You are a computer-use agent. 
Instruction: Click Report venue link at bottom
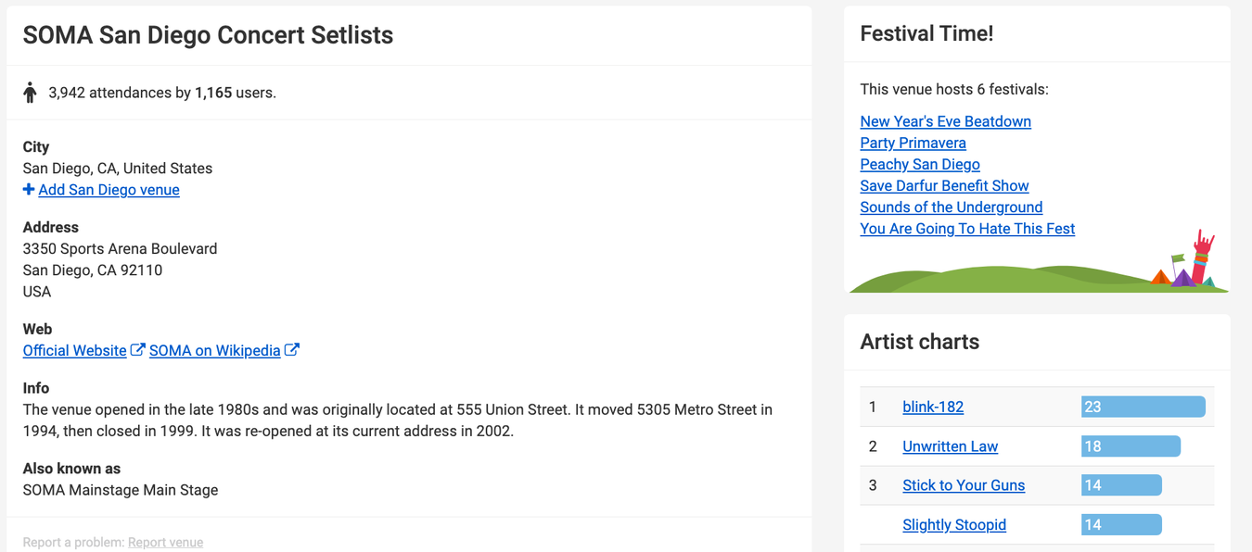pos(165,543)
